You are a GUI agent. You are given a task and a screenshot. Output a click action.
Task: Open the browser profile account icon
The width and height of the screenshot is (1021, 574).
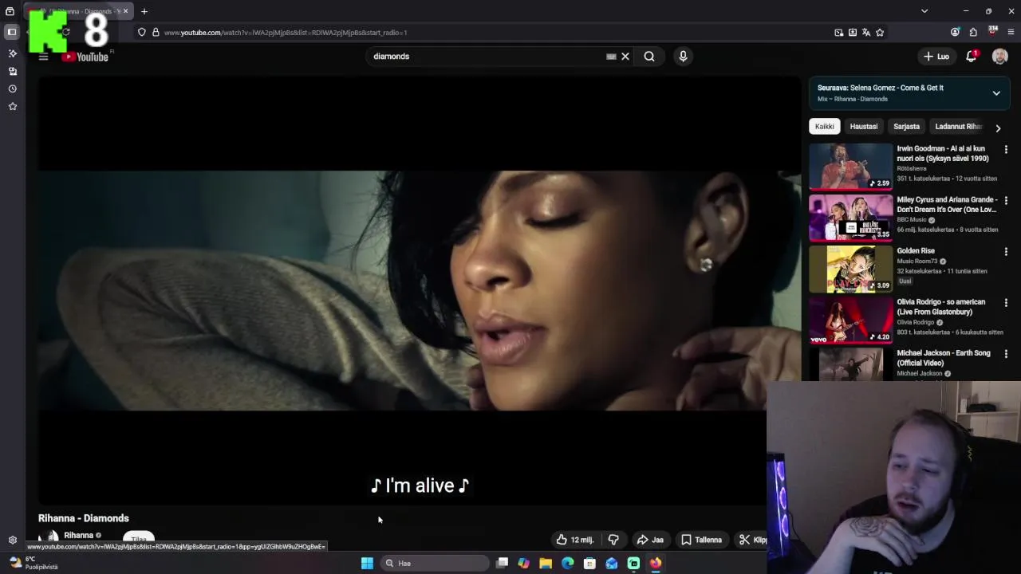(x=955, y=32)
